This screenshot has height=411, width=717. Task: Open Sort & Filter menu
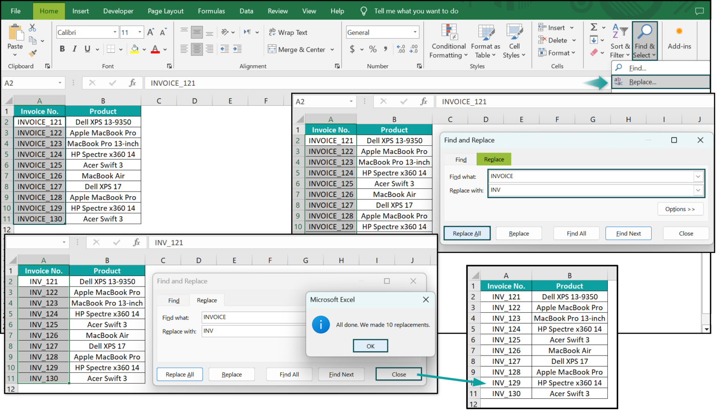pos(620,42)
